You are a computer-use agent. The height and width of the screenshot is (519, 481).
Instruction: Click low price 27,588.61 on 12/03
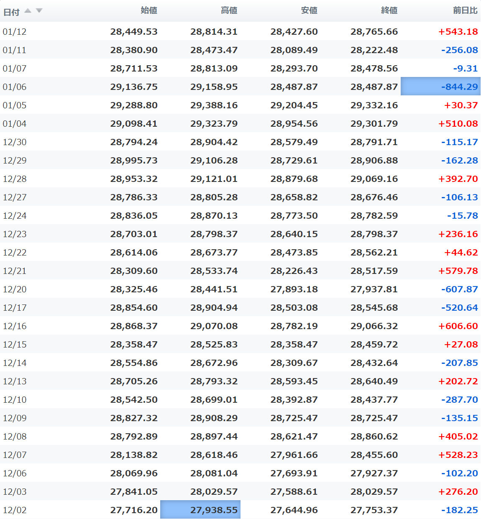coord(294,491)
